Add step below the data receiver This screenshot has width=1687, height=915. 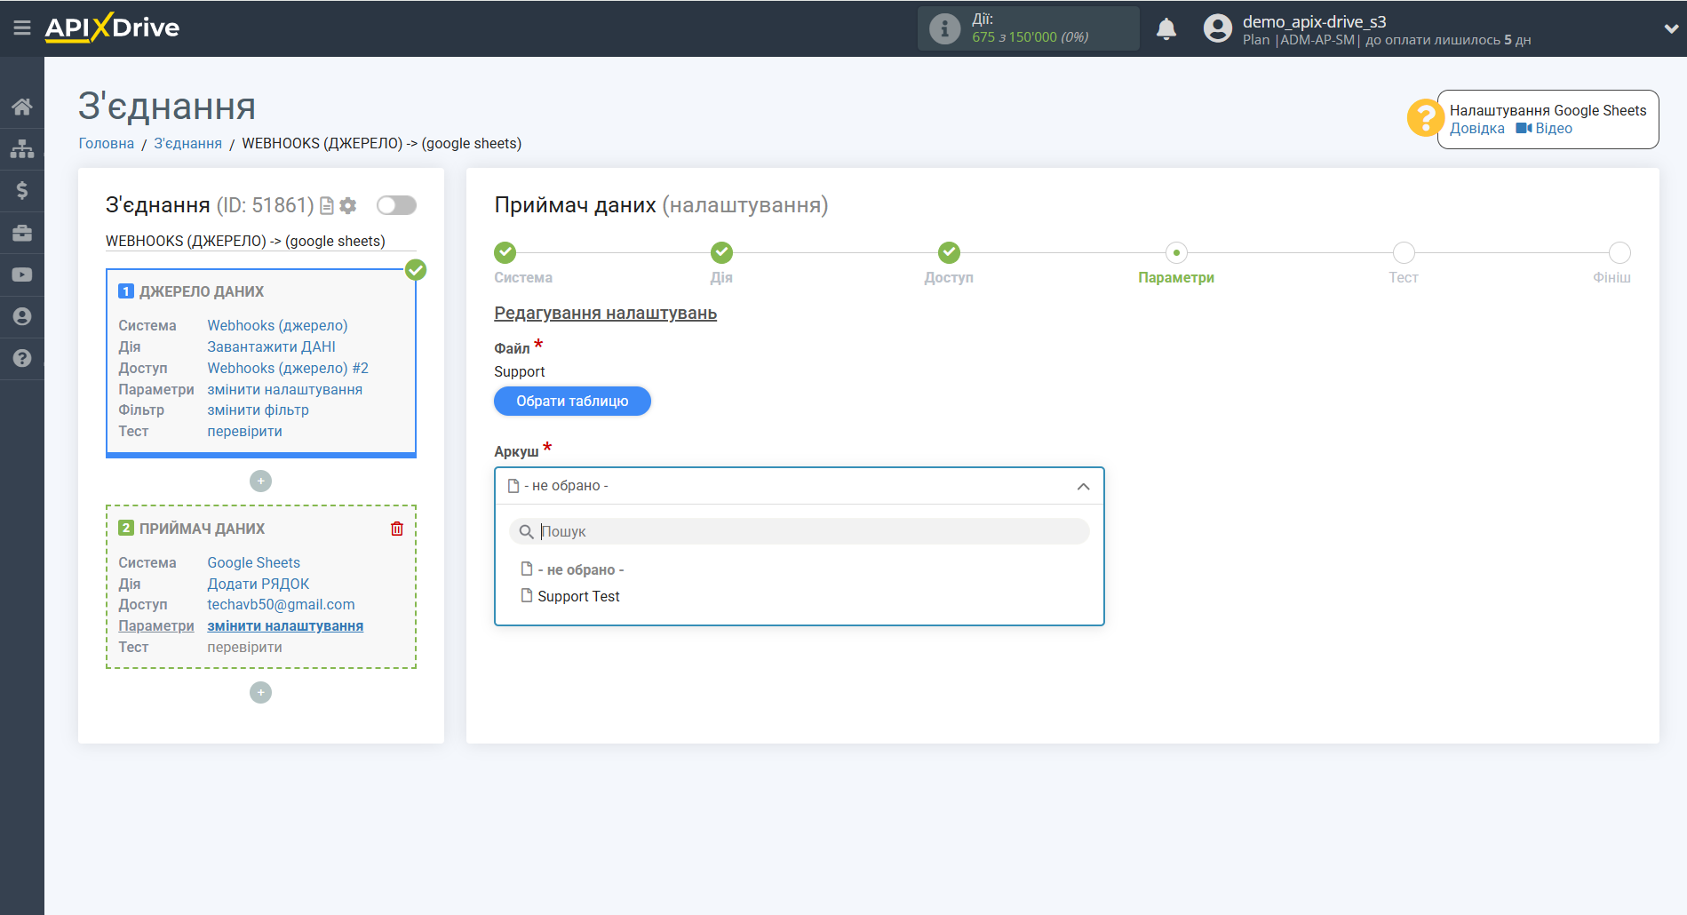(x=260, y=692)
